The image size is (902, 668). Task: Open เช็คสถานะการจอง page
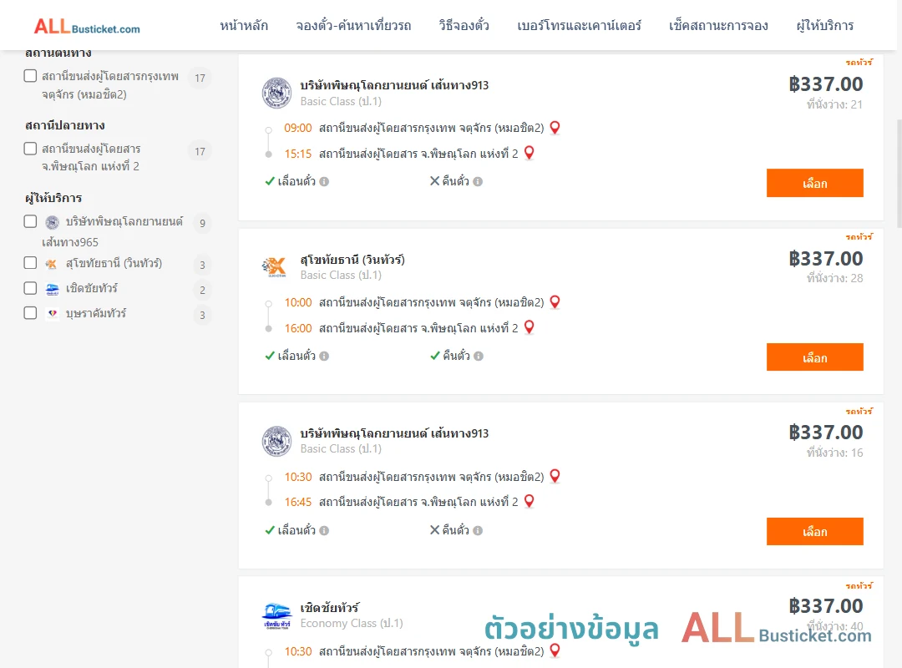(x=718, y=26)
